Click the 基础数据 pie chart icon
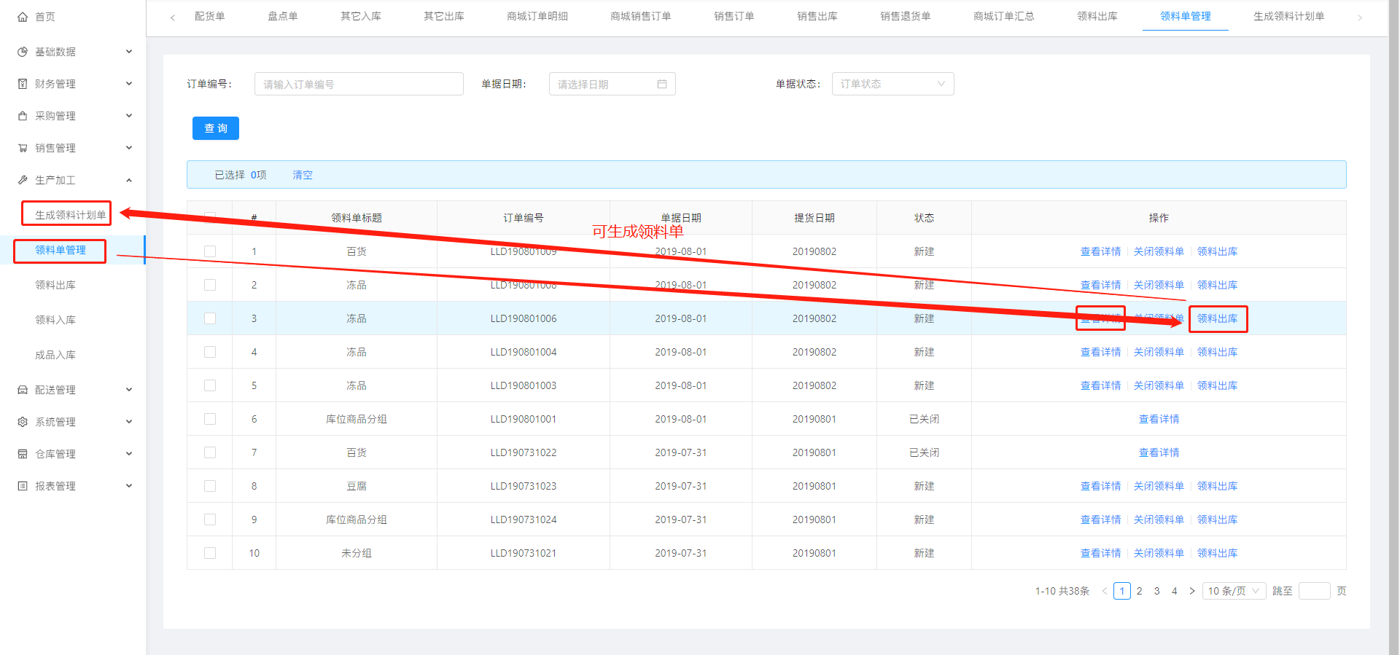The image size is (1400, 655). coord(23,52)
